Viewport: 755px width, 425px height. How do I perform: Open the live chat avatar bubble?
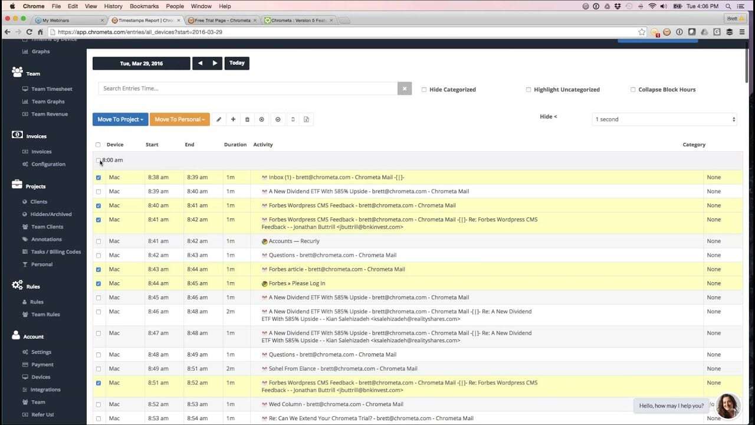728,406
